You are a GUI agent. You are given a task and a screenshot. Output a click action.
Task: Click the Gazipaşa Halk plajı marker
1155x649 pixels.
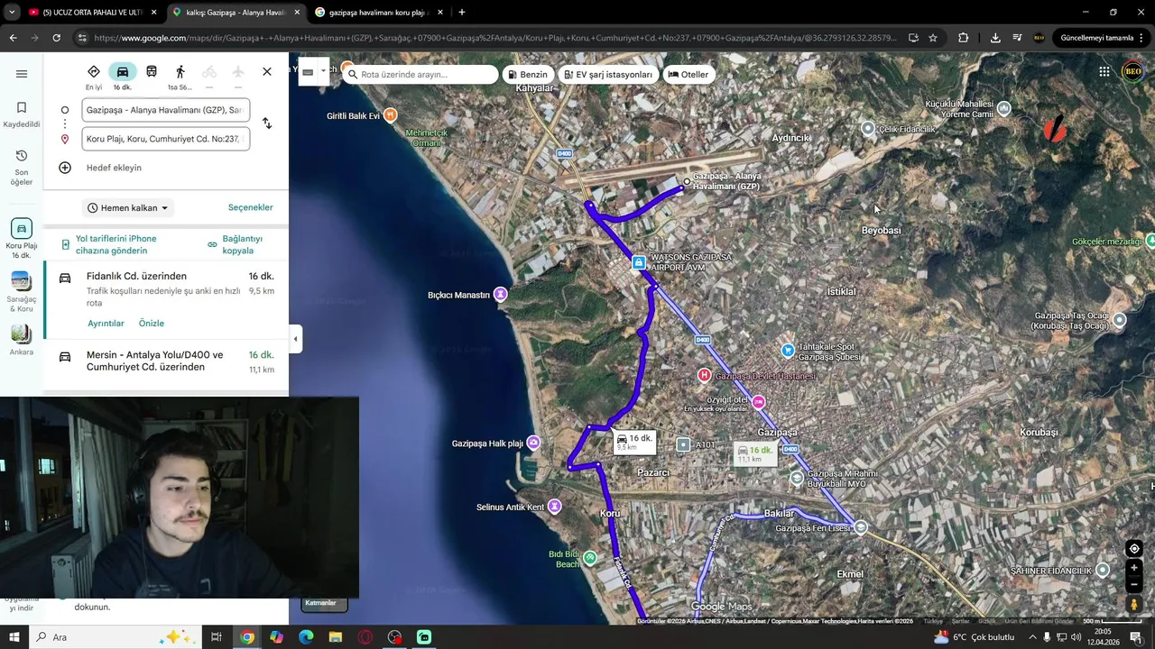coord(533,443)
